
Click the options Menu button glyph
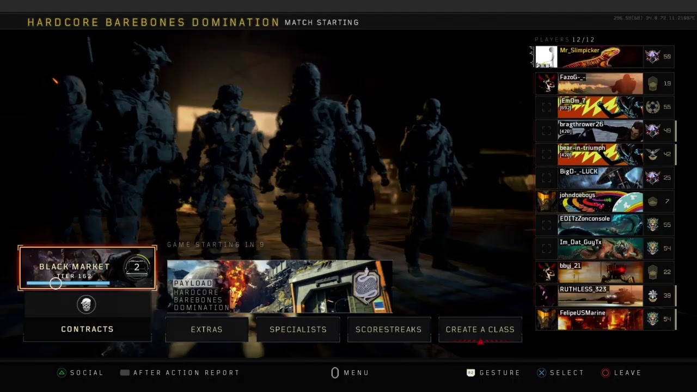(335, 373)
